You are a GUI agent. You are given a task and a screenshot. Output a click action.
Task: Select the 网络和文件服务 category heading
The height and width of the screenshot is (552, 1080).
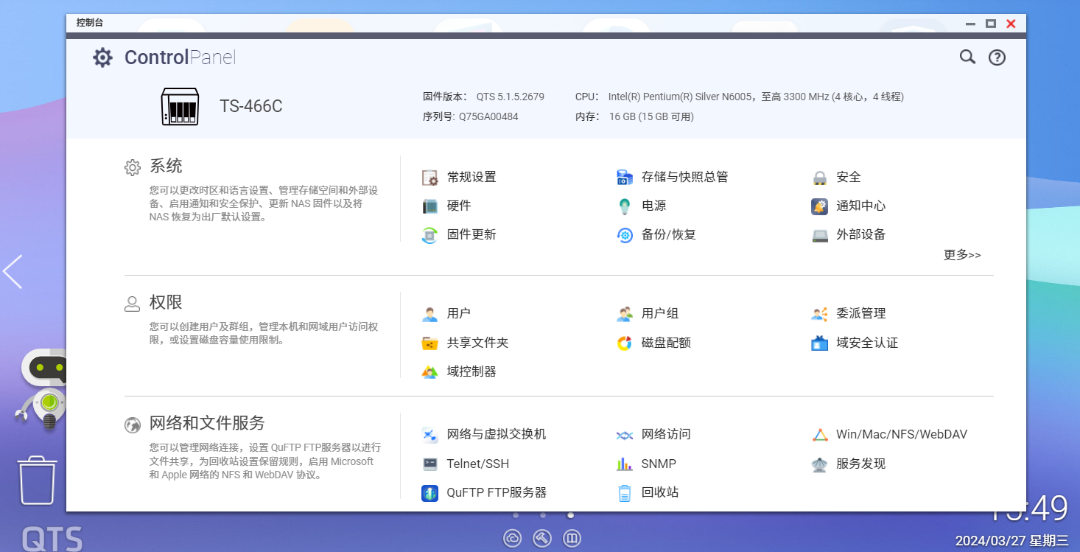point(207,424)
